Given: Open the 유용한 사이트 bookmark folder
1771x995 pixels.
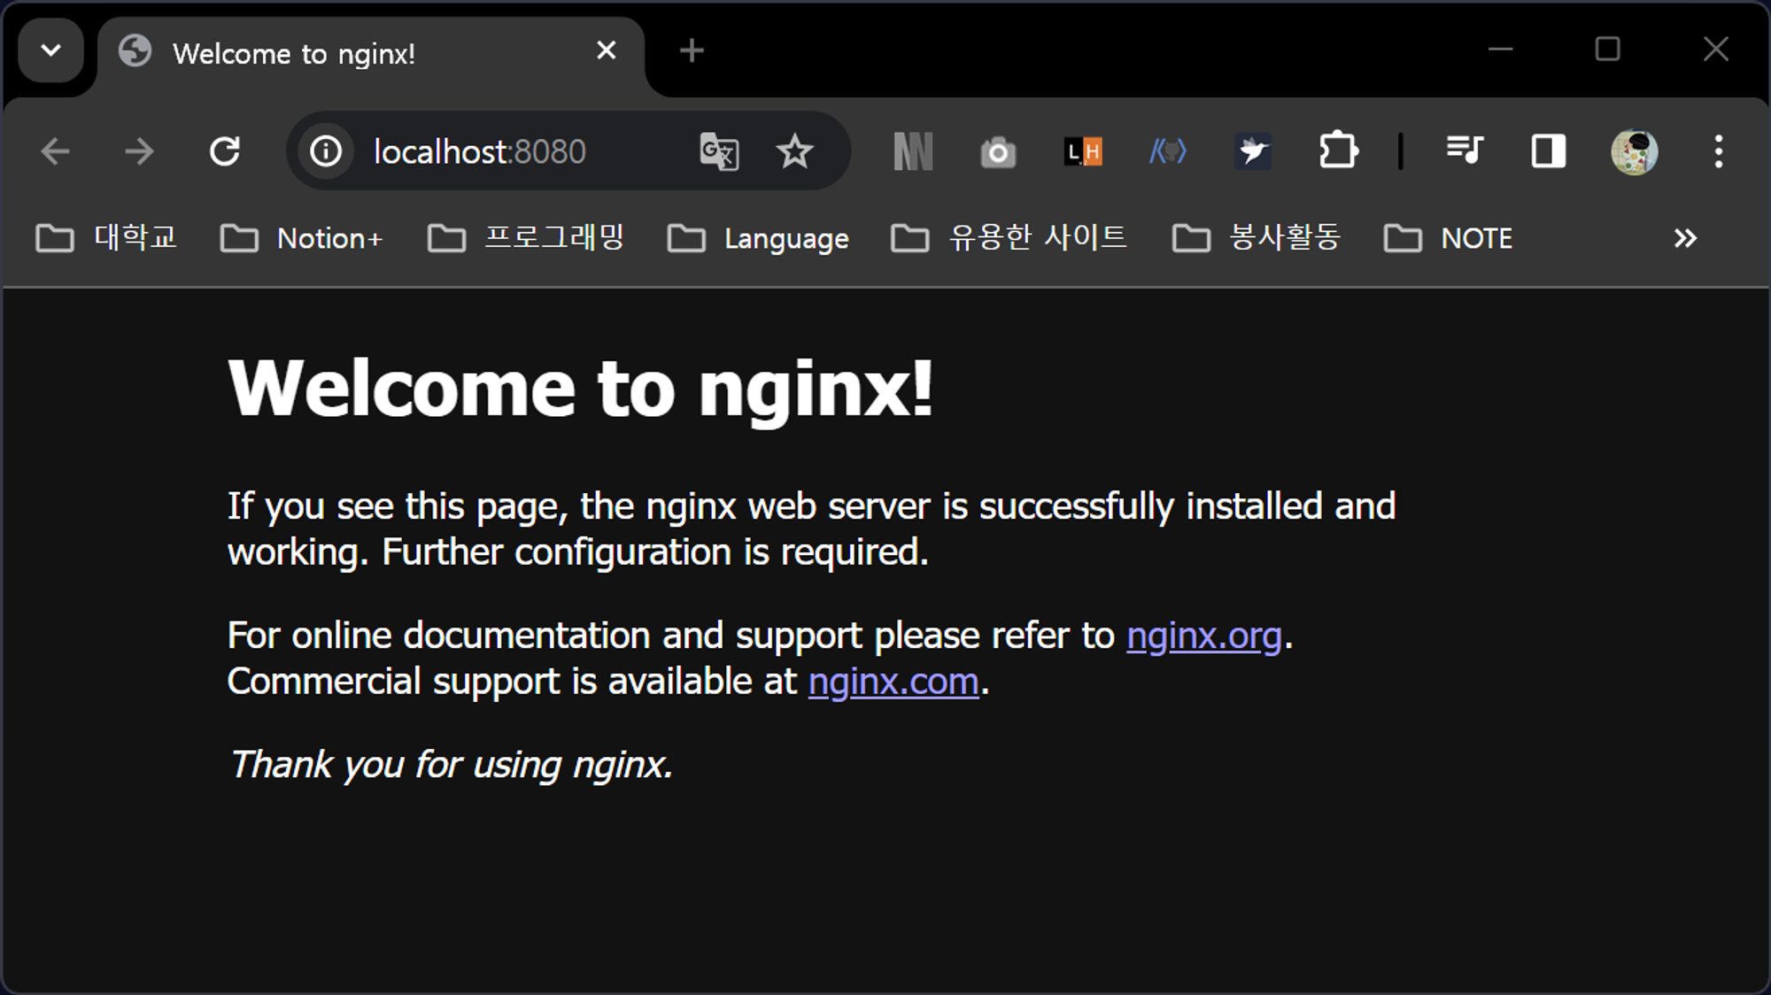Looking at the screenshot, I should pos(1009,238).
